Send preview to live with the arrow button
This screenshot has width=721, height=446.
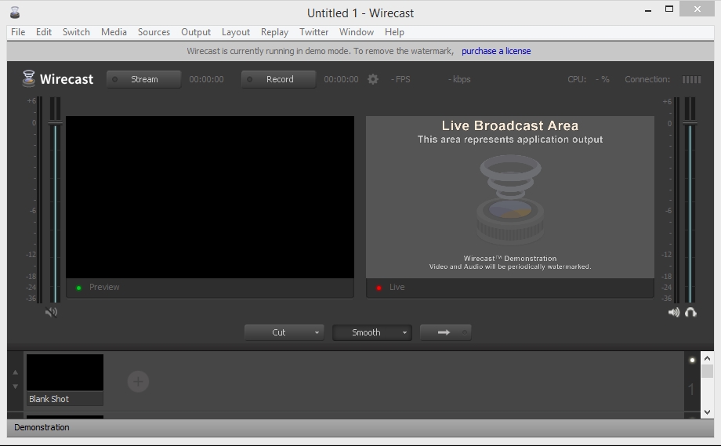[x=446, y=332]
